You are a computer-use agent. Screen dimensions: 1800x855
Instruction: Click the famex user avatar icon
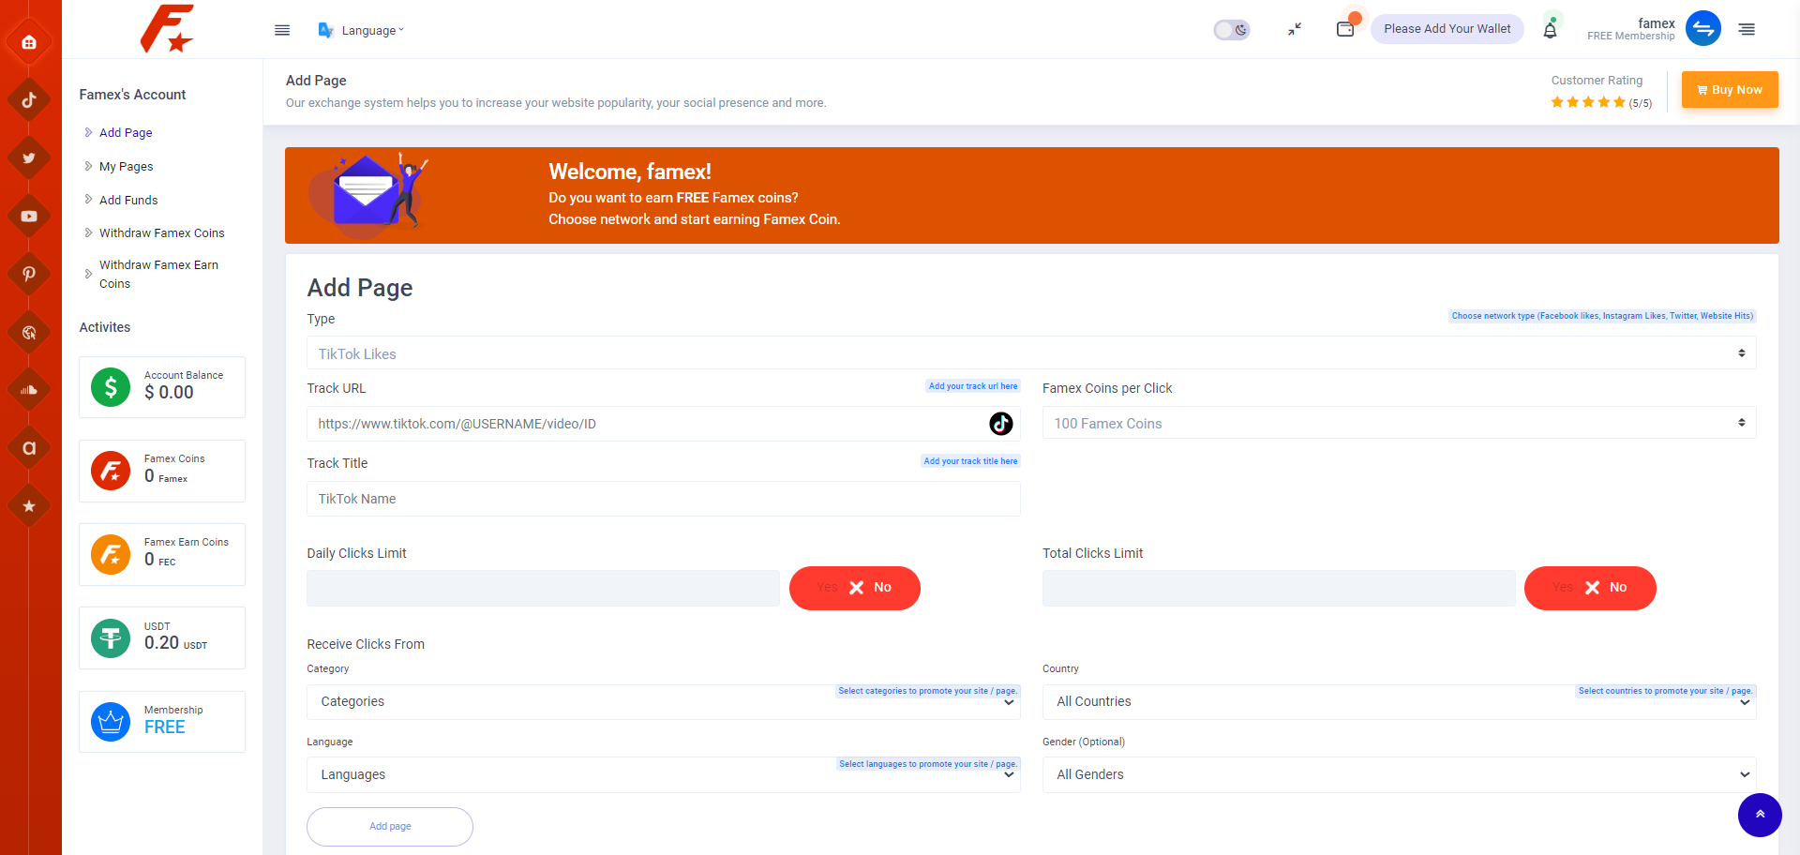click(x=1703, y=28)
